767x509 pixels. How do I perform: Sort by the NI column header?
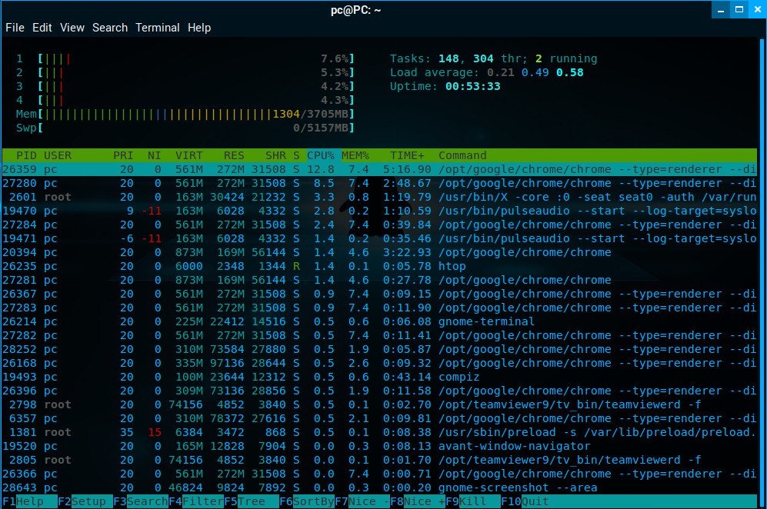[x=154, y=155]
